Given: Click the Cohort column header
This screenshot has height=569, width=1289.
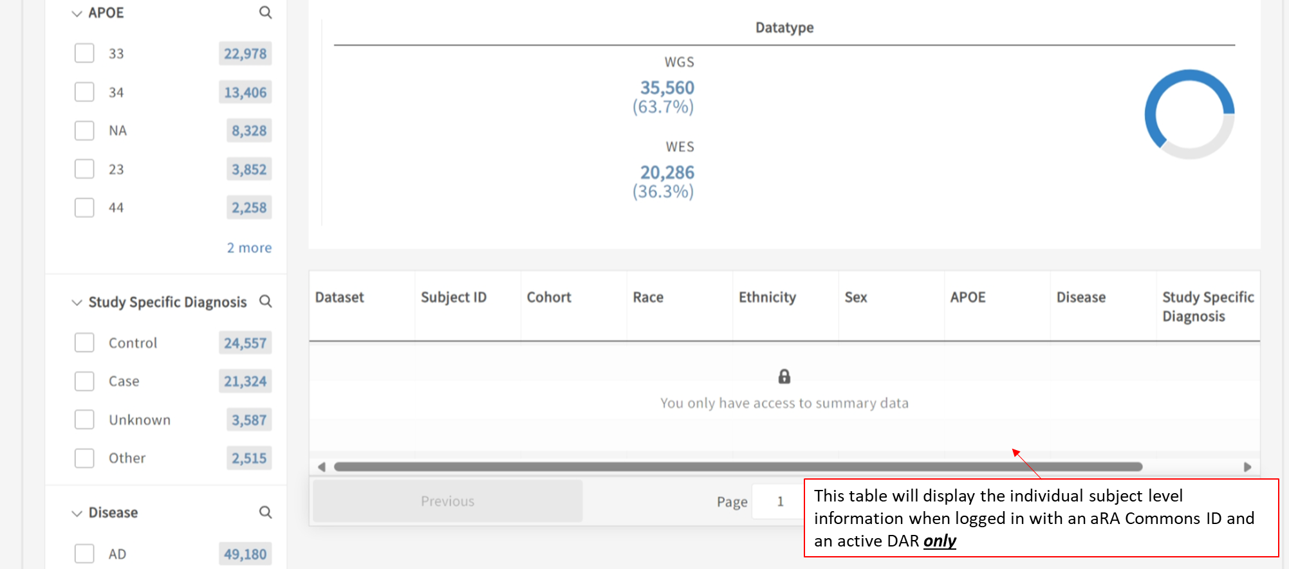Looking at the screenshot, I should coord(549,297).
